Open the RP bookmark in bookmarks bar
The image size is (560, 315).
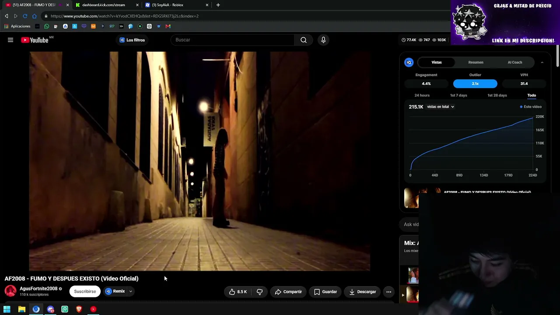(x=112, y=26)
